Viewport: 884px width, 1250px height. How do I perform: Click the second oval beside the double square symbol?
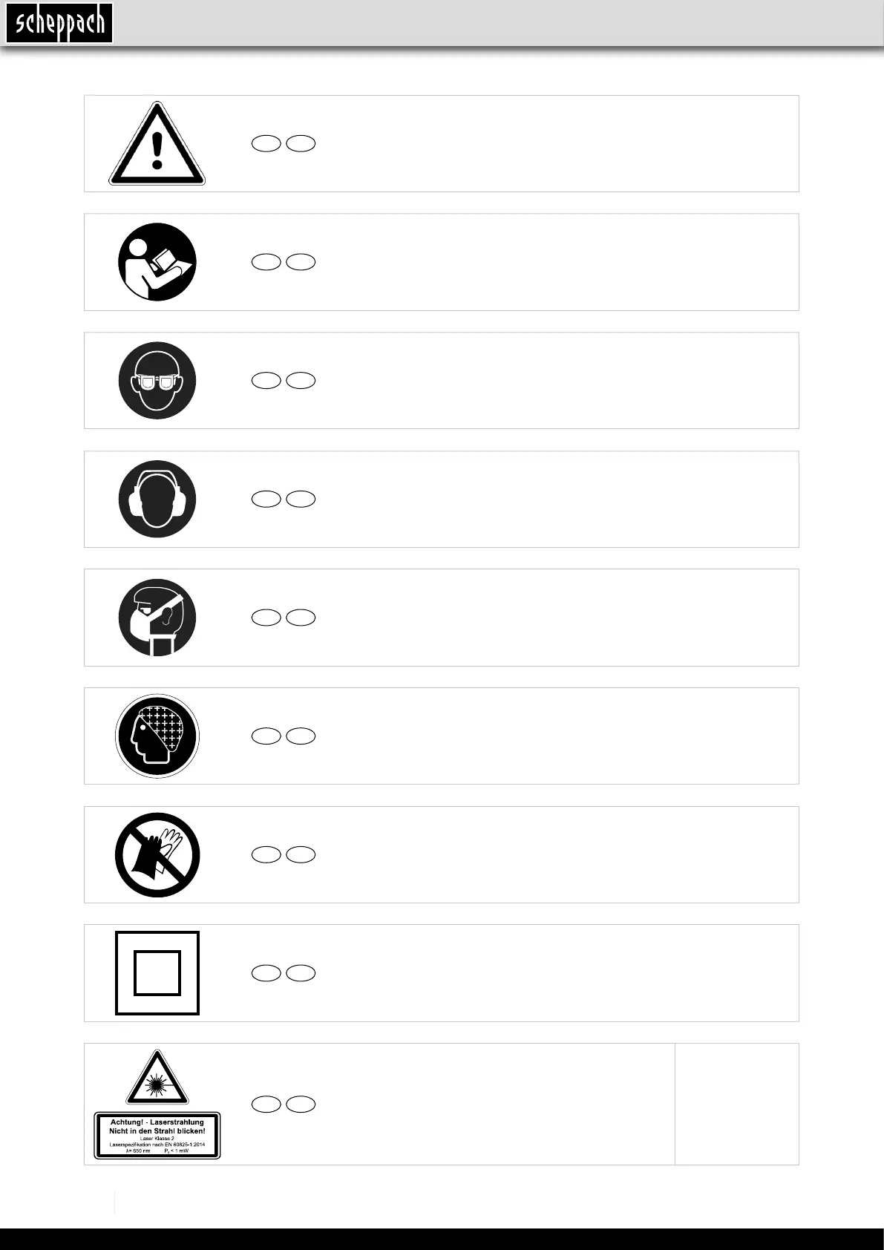tap(301, 973)
